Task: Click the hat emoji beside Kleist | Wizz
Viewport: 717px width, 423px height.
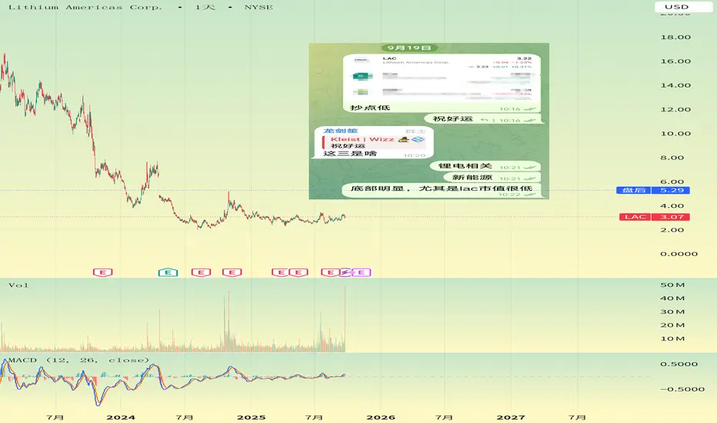Action: [403, 139]
